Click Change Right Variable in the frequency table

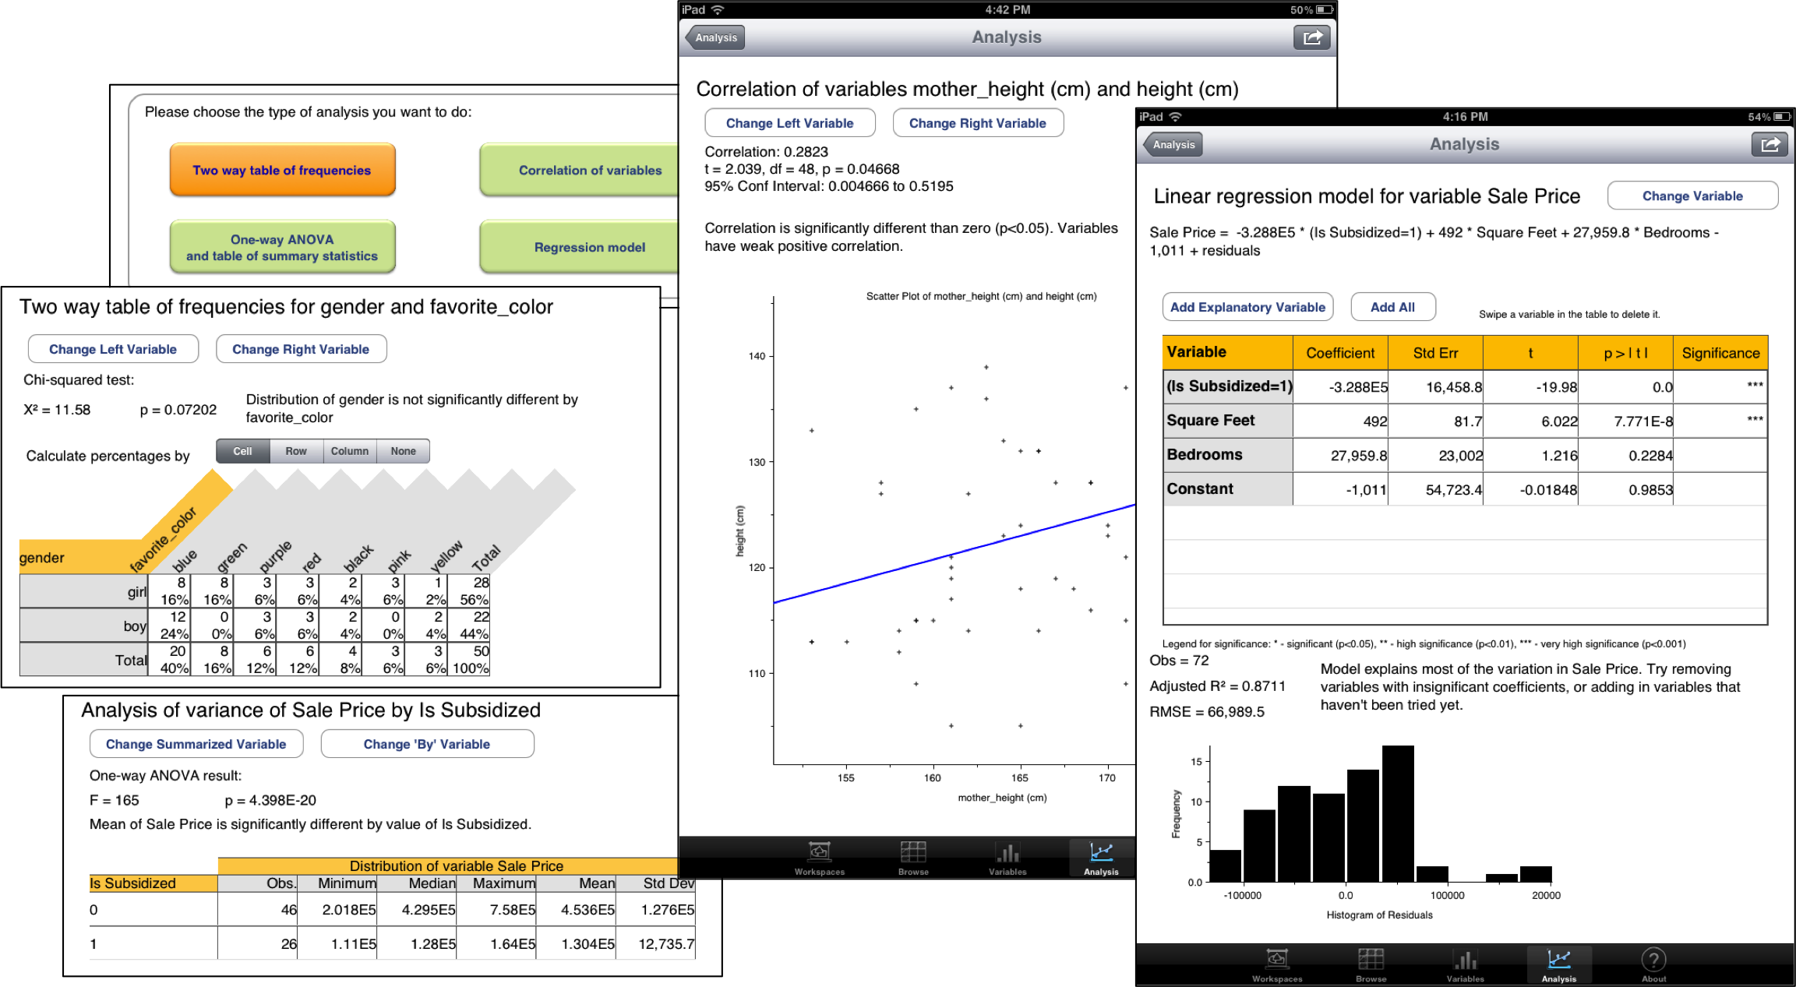[301, 349]
